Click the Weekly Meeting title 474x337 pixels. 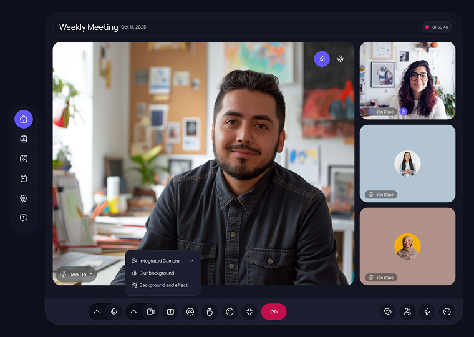point(89,27)
